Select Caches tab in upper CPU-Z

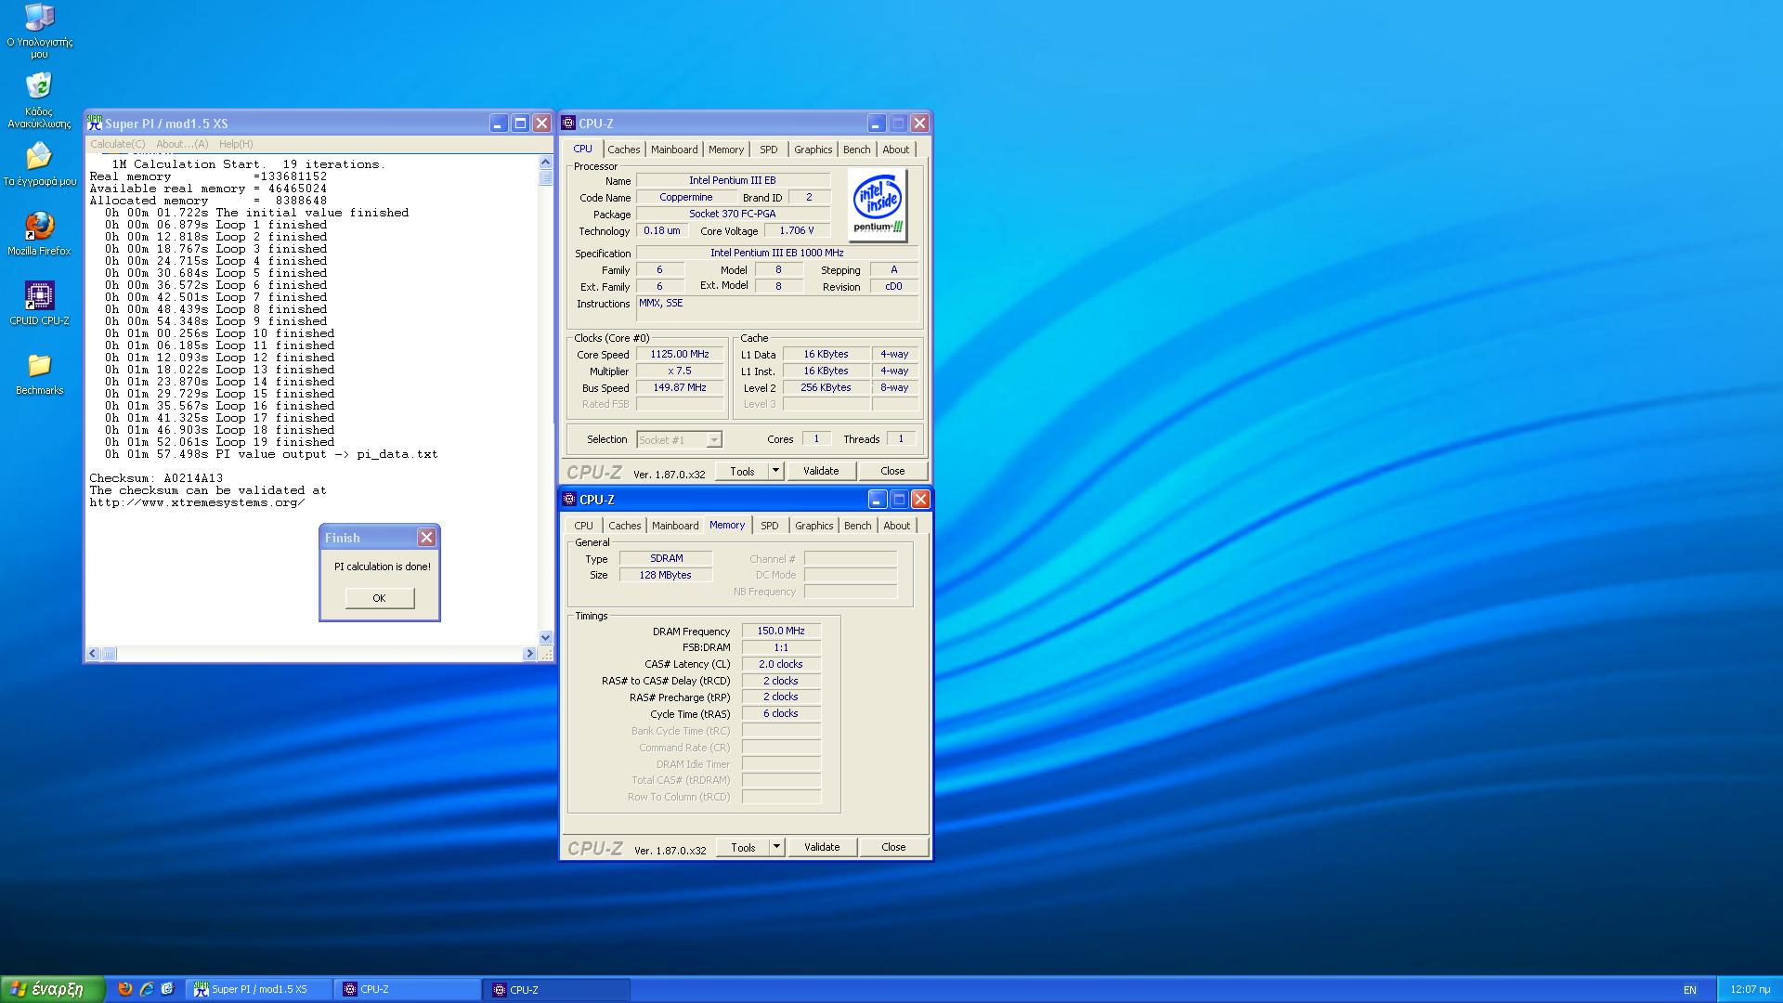pos(624,150)
